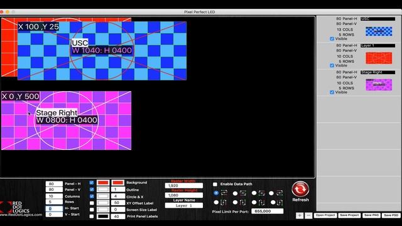Click the Rows input field
Viewport: 402px width, 226px height.
pos(54,202)
